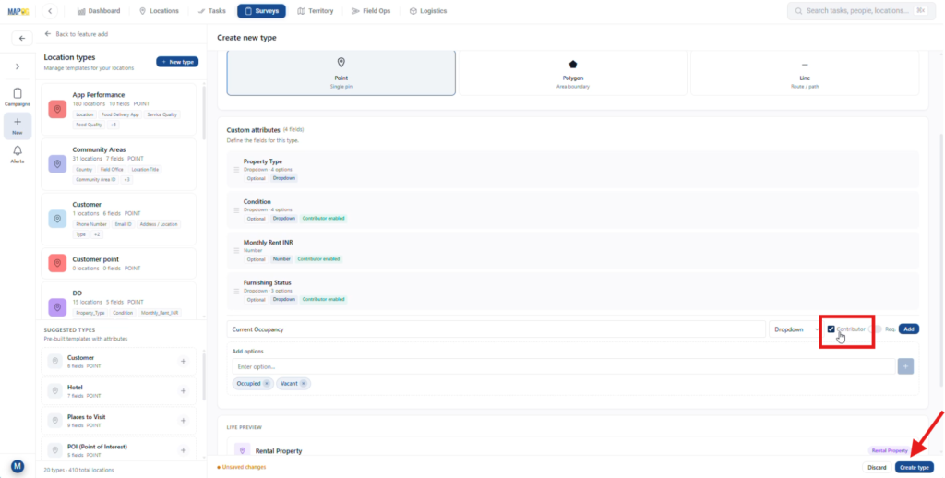Toggle the Req. switch
This screenshot has height=478, width=945.
click(x=877, y=329)
